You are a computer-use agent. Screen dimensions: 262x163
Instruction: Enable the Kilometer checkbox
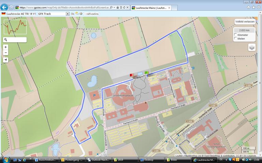point(235,35)
